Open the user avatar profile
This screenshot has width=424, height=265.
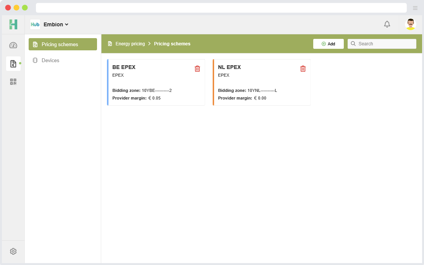(411, 24)
